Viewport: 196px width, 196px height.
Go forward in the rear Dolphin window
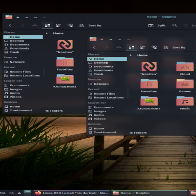(x=23, y=25)
